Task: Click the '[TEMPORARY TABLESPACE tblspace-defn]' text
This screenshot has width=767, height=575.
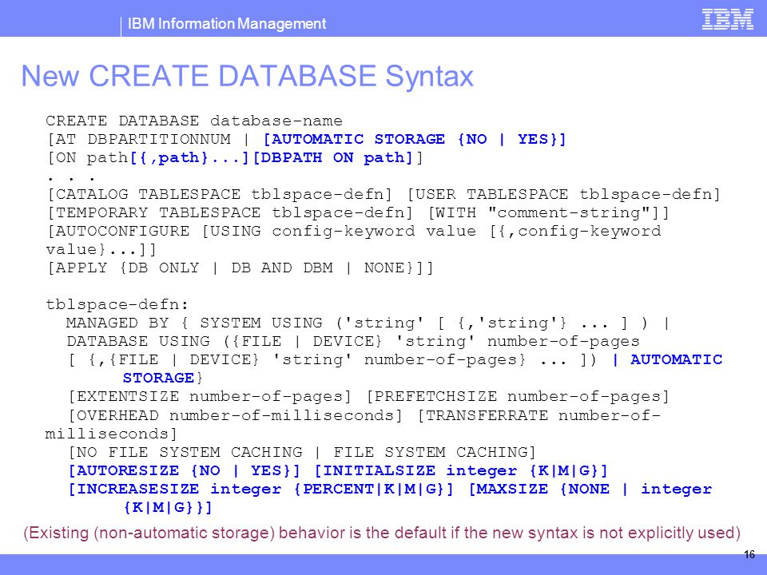Action: [x=230, y=212]
